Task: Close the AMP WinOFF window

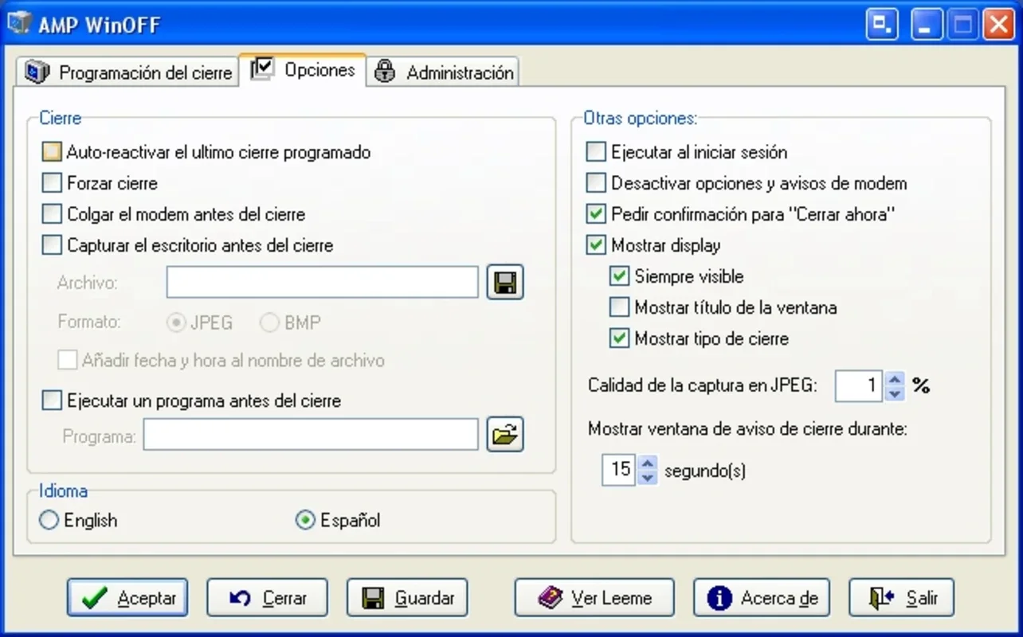Action: [x=998, y=24]
